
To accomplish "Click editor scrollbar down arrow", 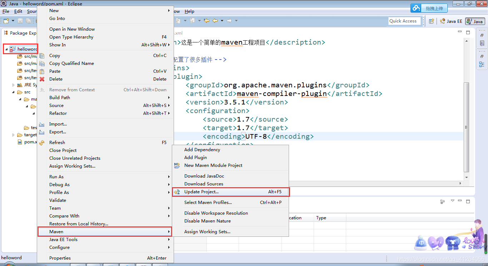I will point(466,177).
